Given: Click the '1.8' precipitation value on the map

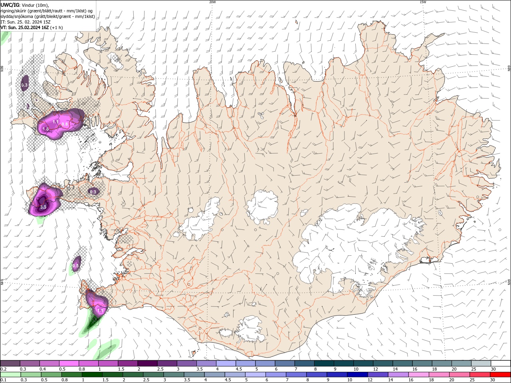Looking at the screenshot, I should coord(46,129).
